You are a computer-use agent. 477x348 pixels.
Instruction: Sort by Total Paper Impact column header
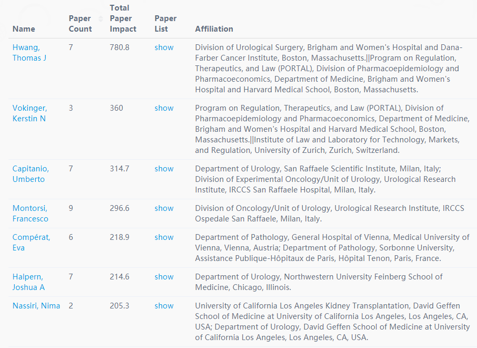coord(123,18)
